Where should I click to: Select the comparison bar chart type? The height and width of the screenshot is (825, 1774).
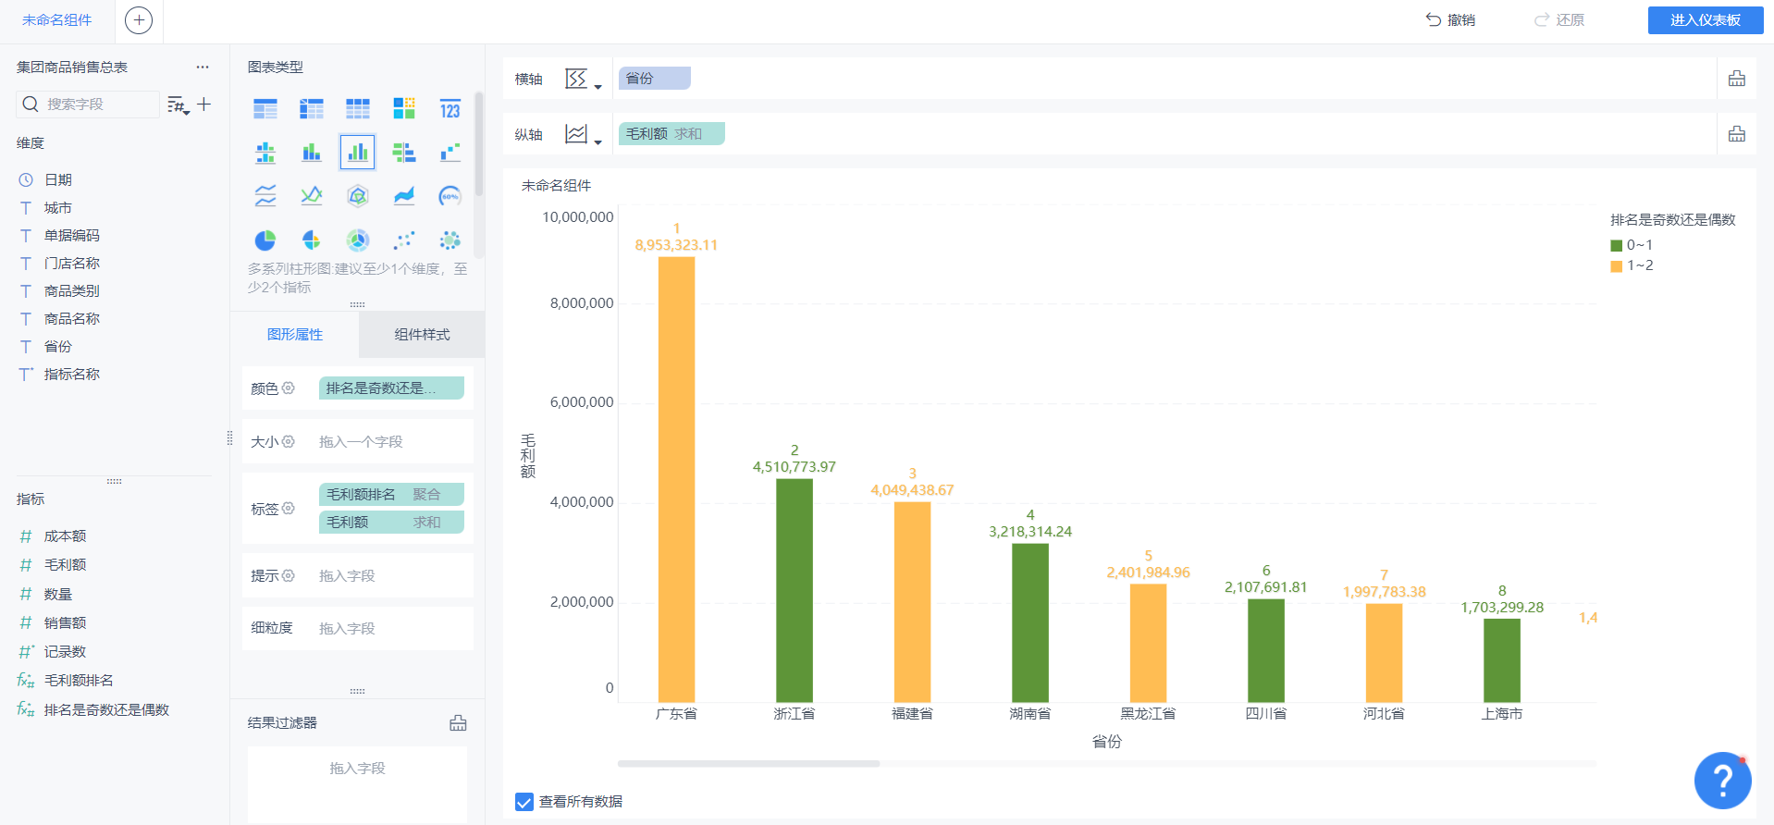[404, 153]
